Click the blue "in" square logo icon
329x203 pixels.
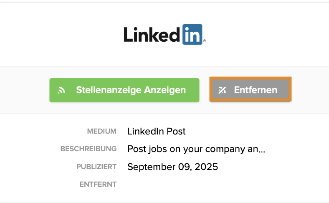(x=192, y=34)
